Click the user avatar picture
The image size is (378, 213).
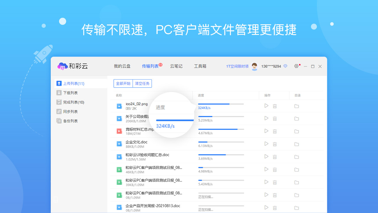(x=254, y=66)
